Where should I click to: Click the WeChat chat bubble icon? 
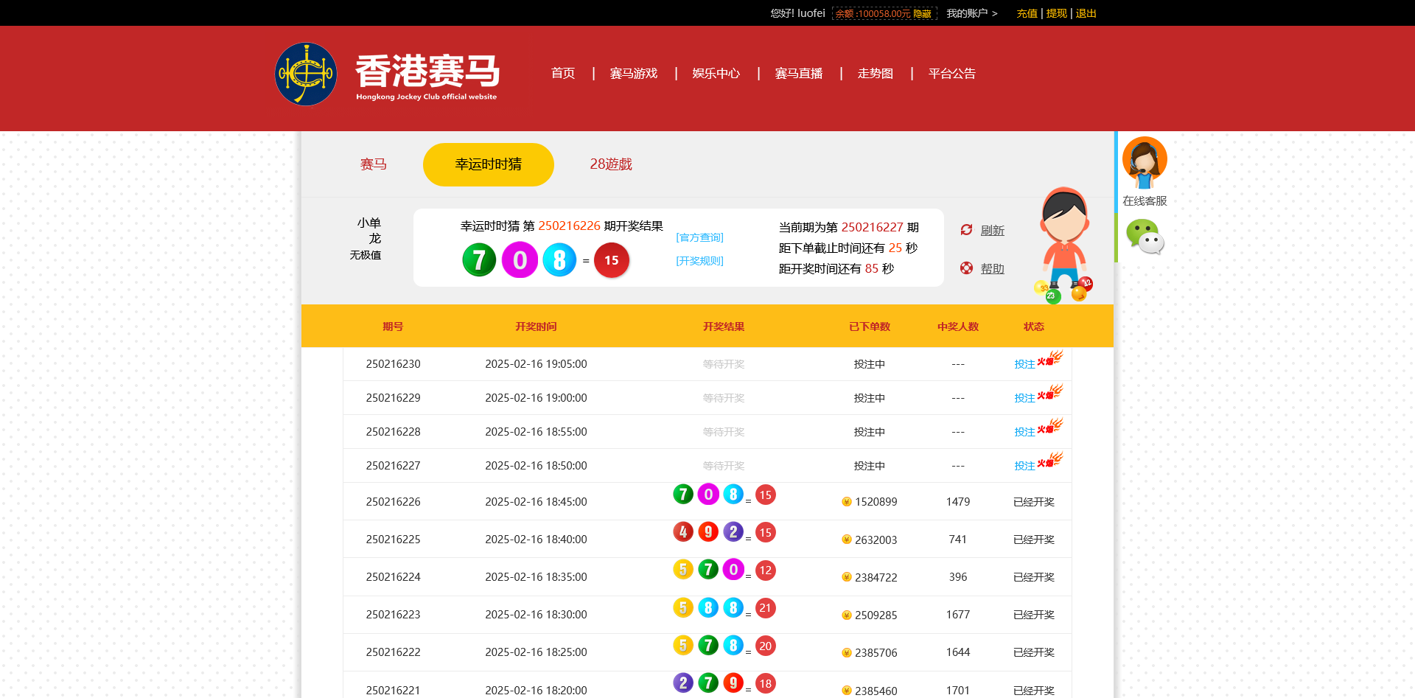[1144, 237]
